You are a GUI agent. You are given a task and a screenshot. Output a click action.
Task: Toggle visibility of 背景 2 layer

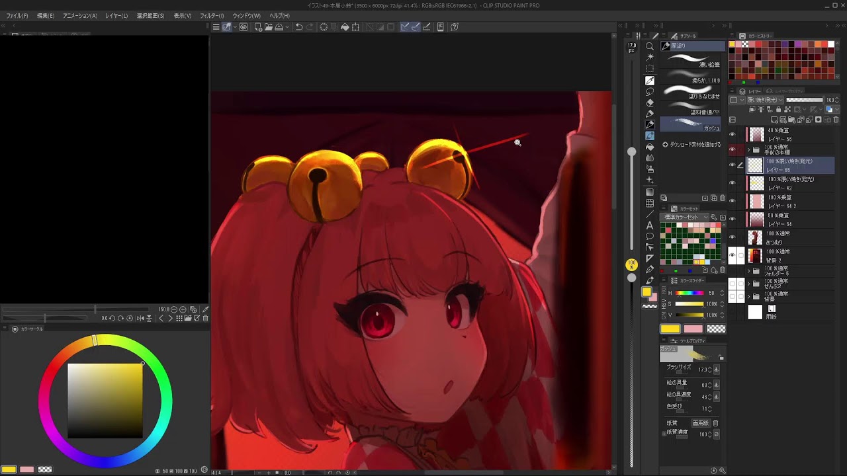tap(732, 255)
